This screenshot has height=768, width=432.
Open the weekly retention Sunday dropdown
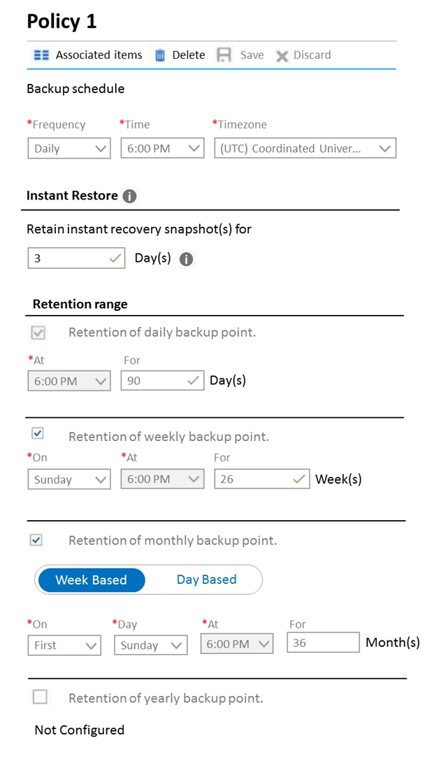[x=69, y=479]
